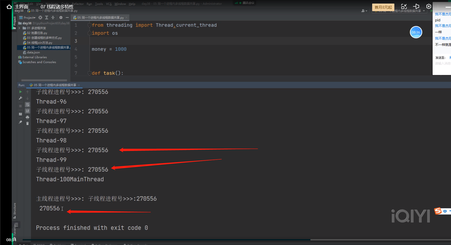Click the wrench icon in Run panel

21,98
